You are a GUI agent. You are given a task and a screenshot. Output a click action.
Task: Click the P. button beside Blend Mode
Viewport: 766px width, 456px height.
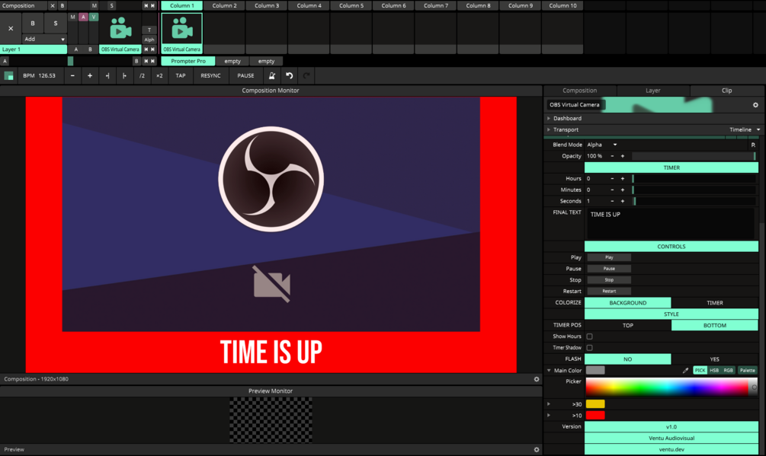pyautogui.click(x=753, y=145)
